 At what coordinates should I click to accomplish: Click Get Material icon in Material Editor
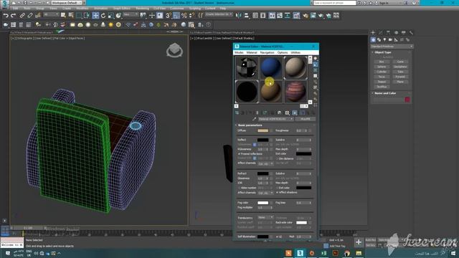click(x=237, y=113)
